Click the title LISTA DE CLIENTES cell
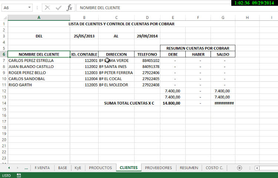This screenshot has height=178, width=278. coord(122,24)
